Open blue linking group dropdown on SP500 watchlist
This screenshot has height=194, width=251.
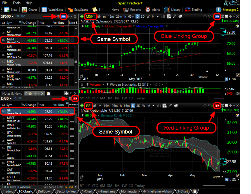[64, 16]
